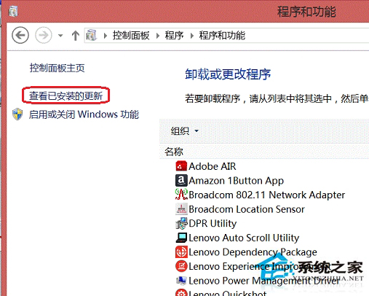Viewport: 369px width, 296px height.
Task: Click Broadcom Location Sensor icon
Action: pyautogui.click(x=181, y=209)
